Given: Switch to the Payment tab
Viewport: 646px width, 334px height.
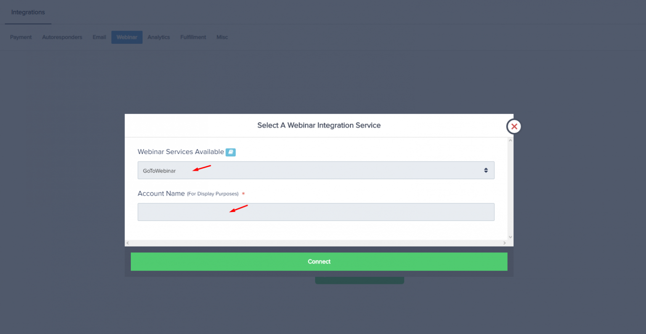Looking at the screenshot, I should [21, 37].
